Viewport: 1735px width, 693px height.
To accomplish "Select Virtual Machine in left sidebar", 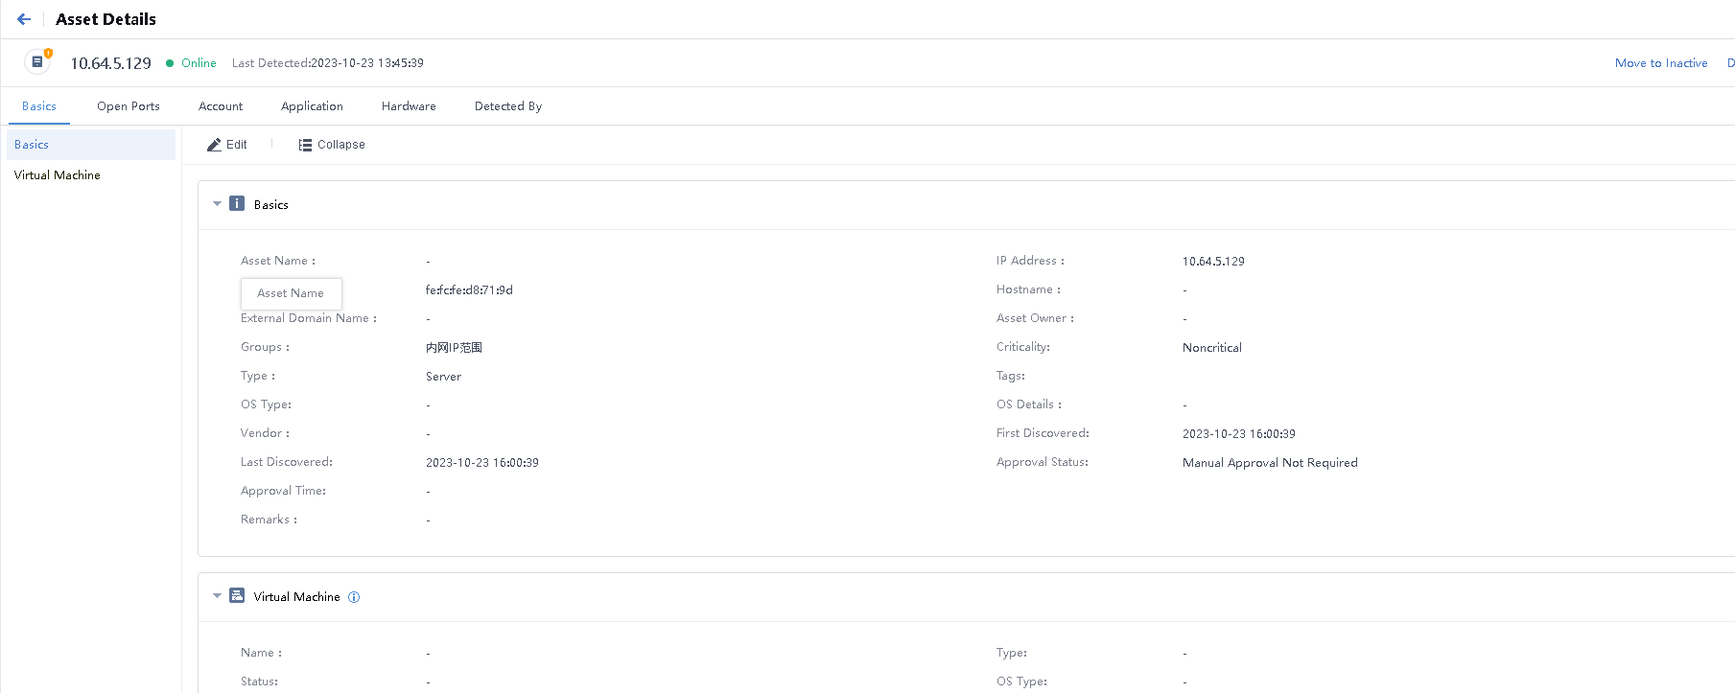I will (x=58, y=175).
